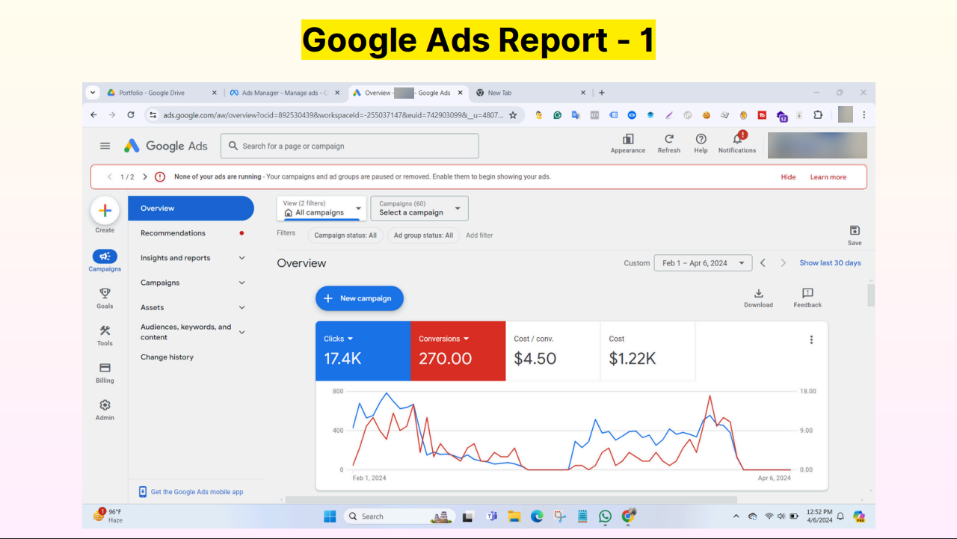Select Overview in the sidebar

click(x=191, y=209)
